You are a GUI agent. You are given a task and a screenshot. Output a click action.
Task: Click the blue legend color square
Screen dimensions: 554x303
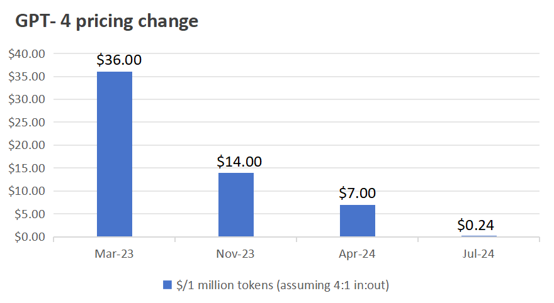pyautogui.click(x=167, y=285)
